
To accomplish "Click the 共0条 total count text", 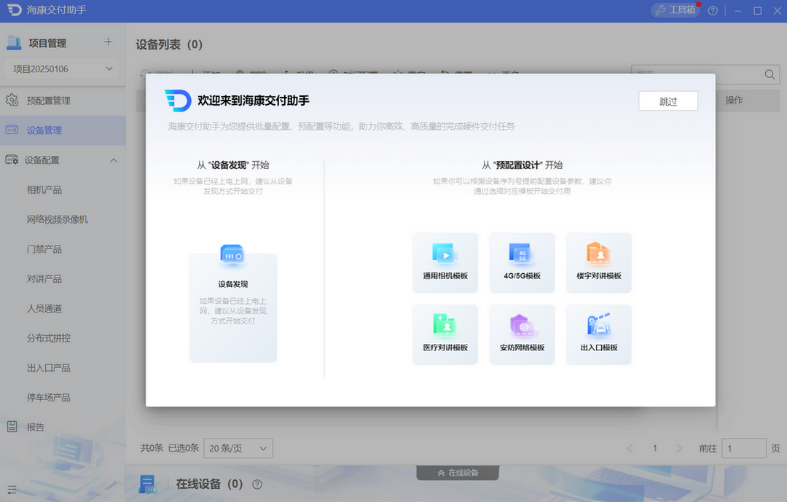I will pyautogui.click(x=152, y=448).
